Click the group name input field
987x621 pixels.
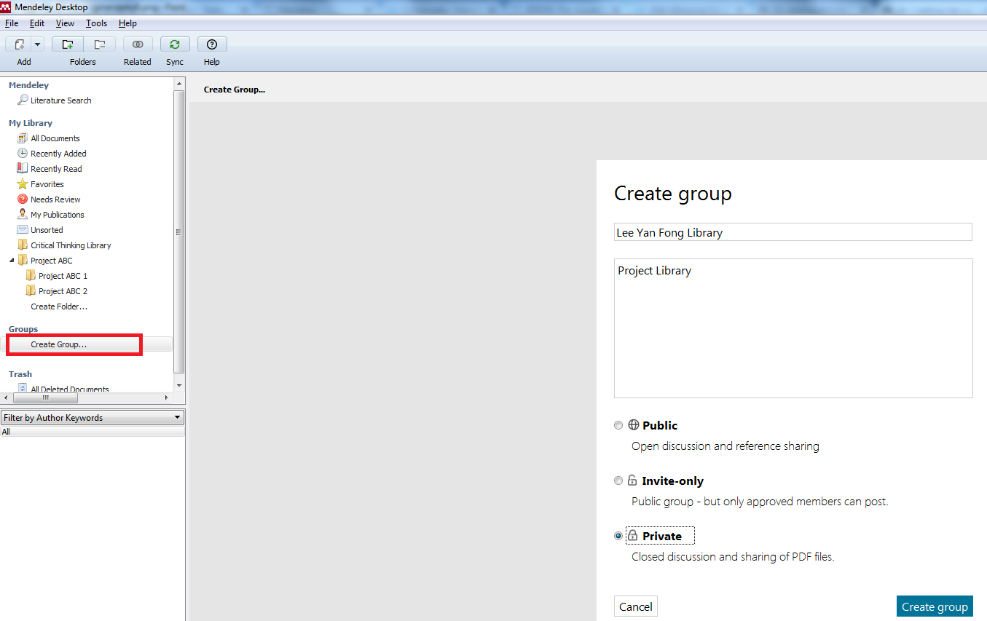pos(793,232)
